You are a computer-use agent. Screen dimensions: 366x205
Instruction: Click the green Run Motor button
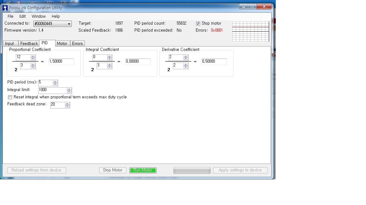point(143,170)
